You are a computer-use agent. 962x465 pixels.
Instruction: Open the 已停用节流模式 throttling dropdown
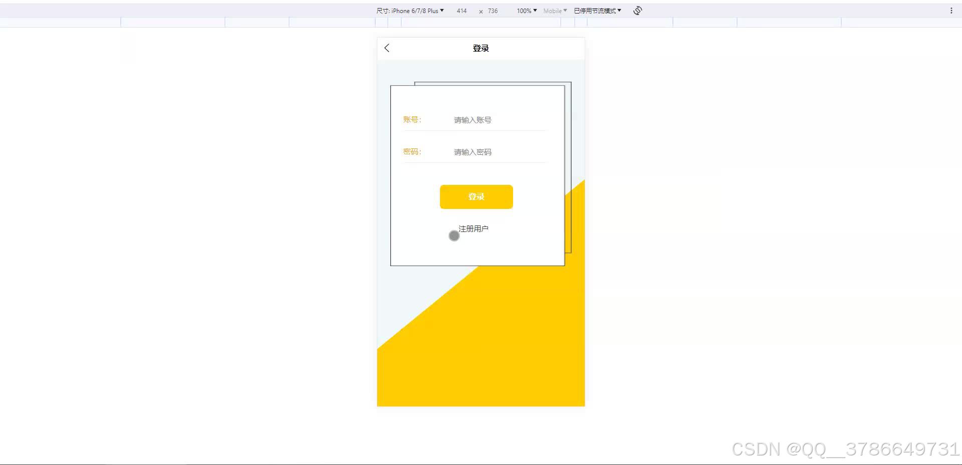(597, 10)
